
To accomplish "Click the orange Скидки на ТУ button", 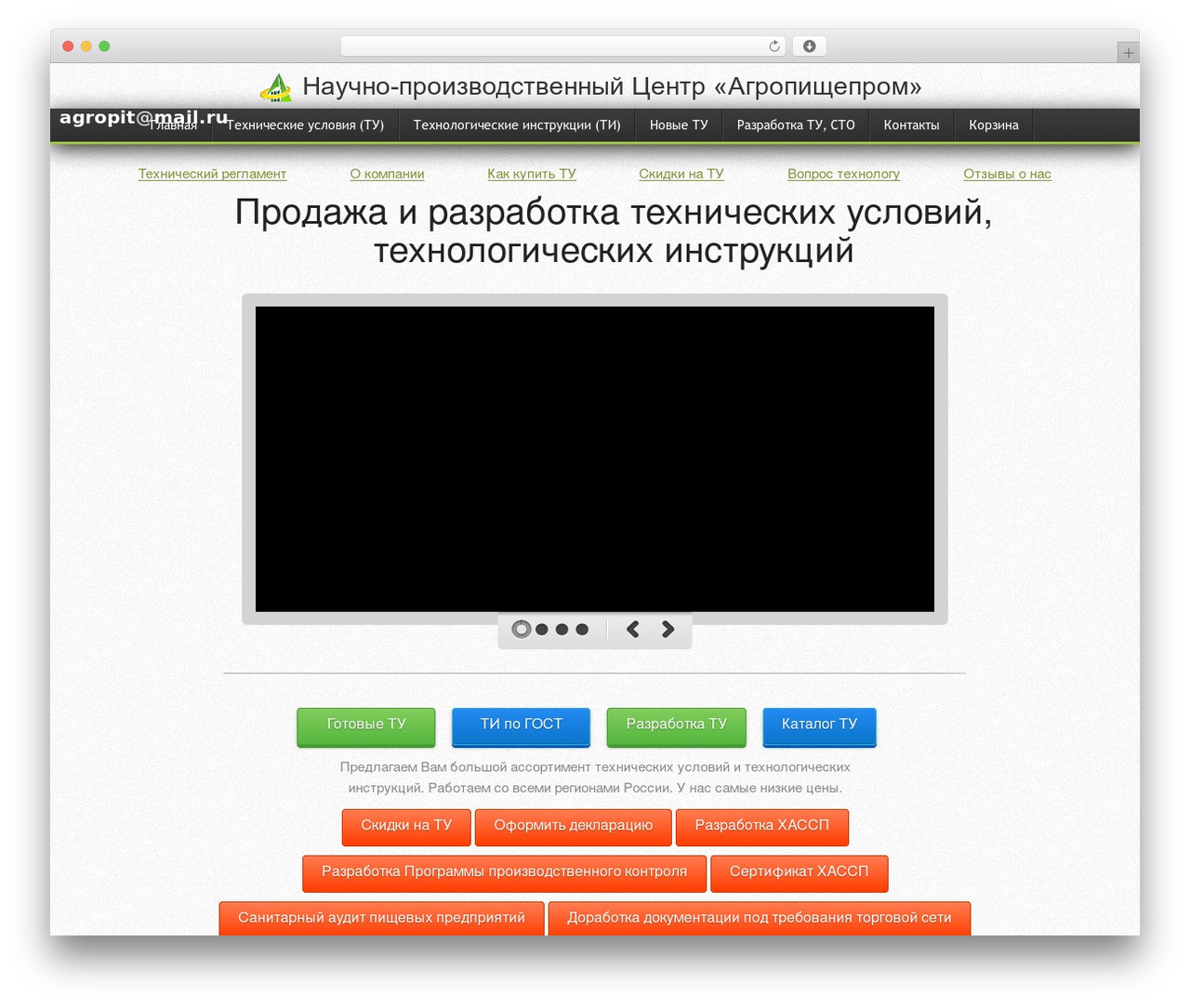I will coord(406,827).
